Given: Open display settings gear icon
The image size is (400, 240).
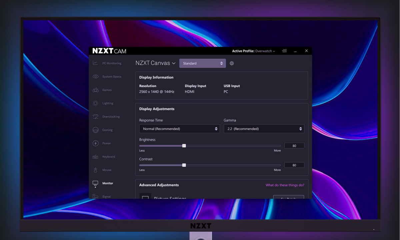Looking at the screenshot, I should click(232, 63).
